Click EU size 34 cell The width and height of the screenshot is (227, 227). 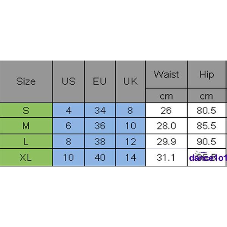point(100,110)
